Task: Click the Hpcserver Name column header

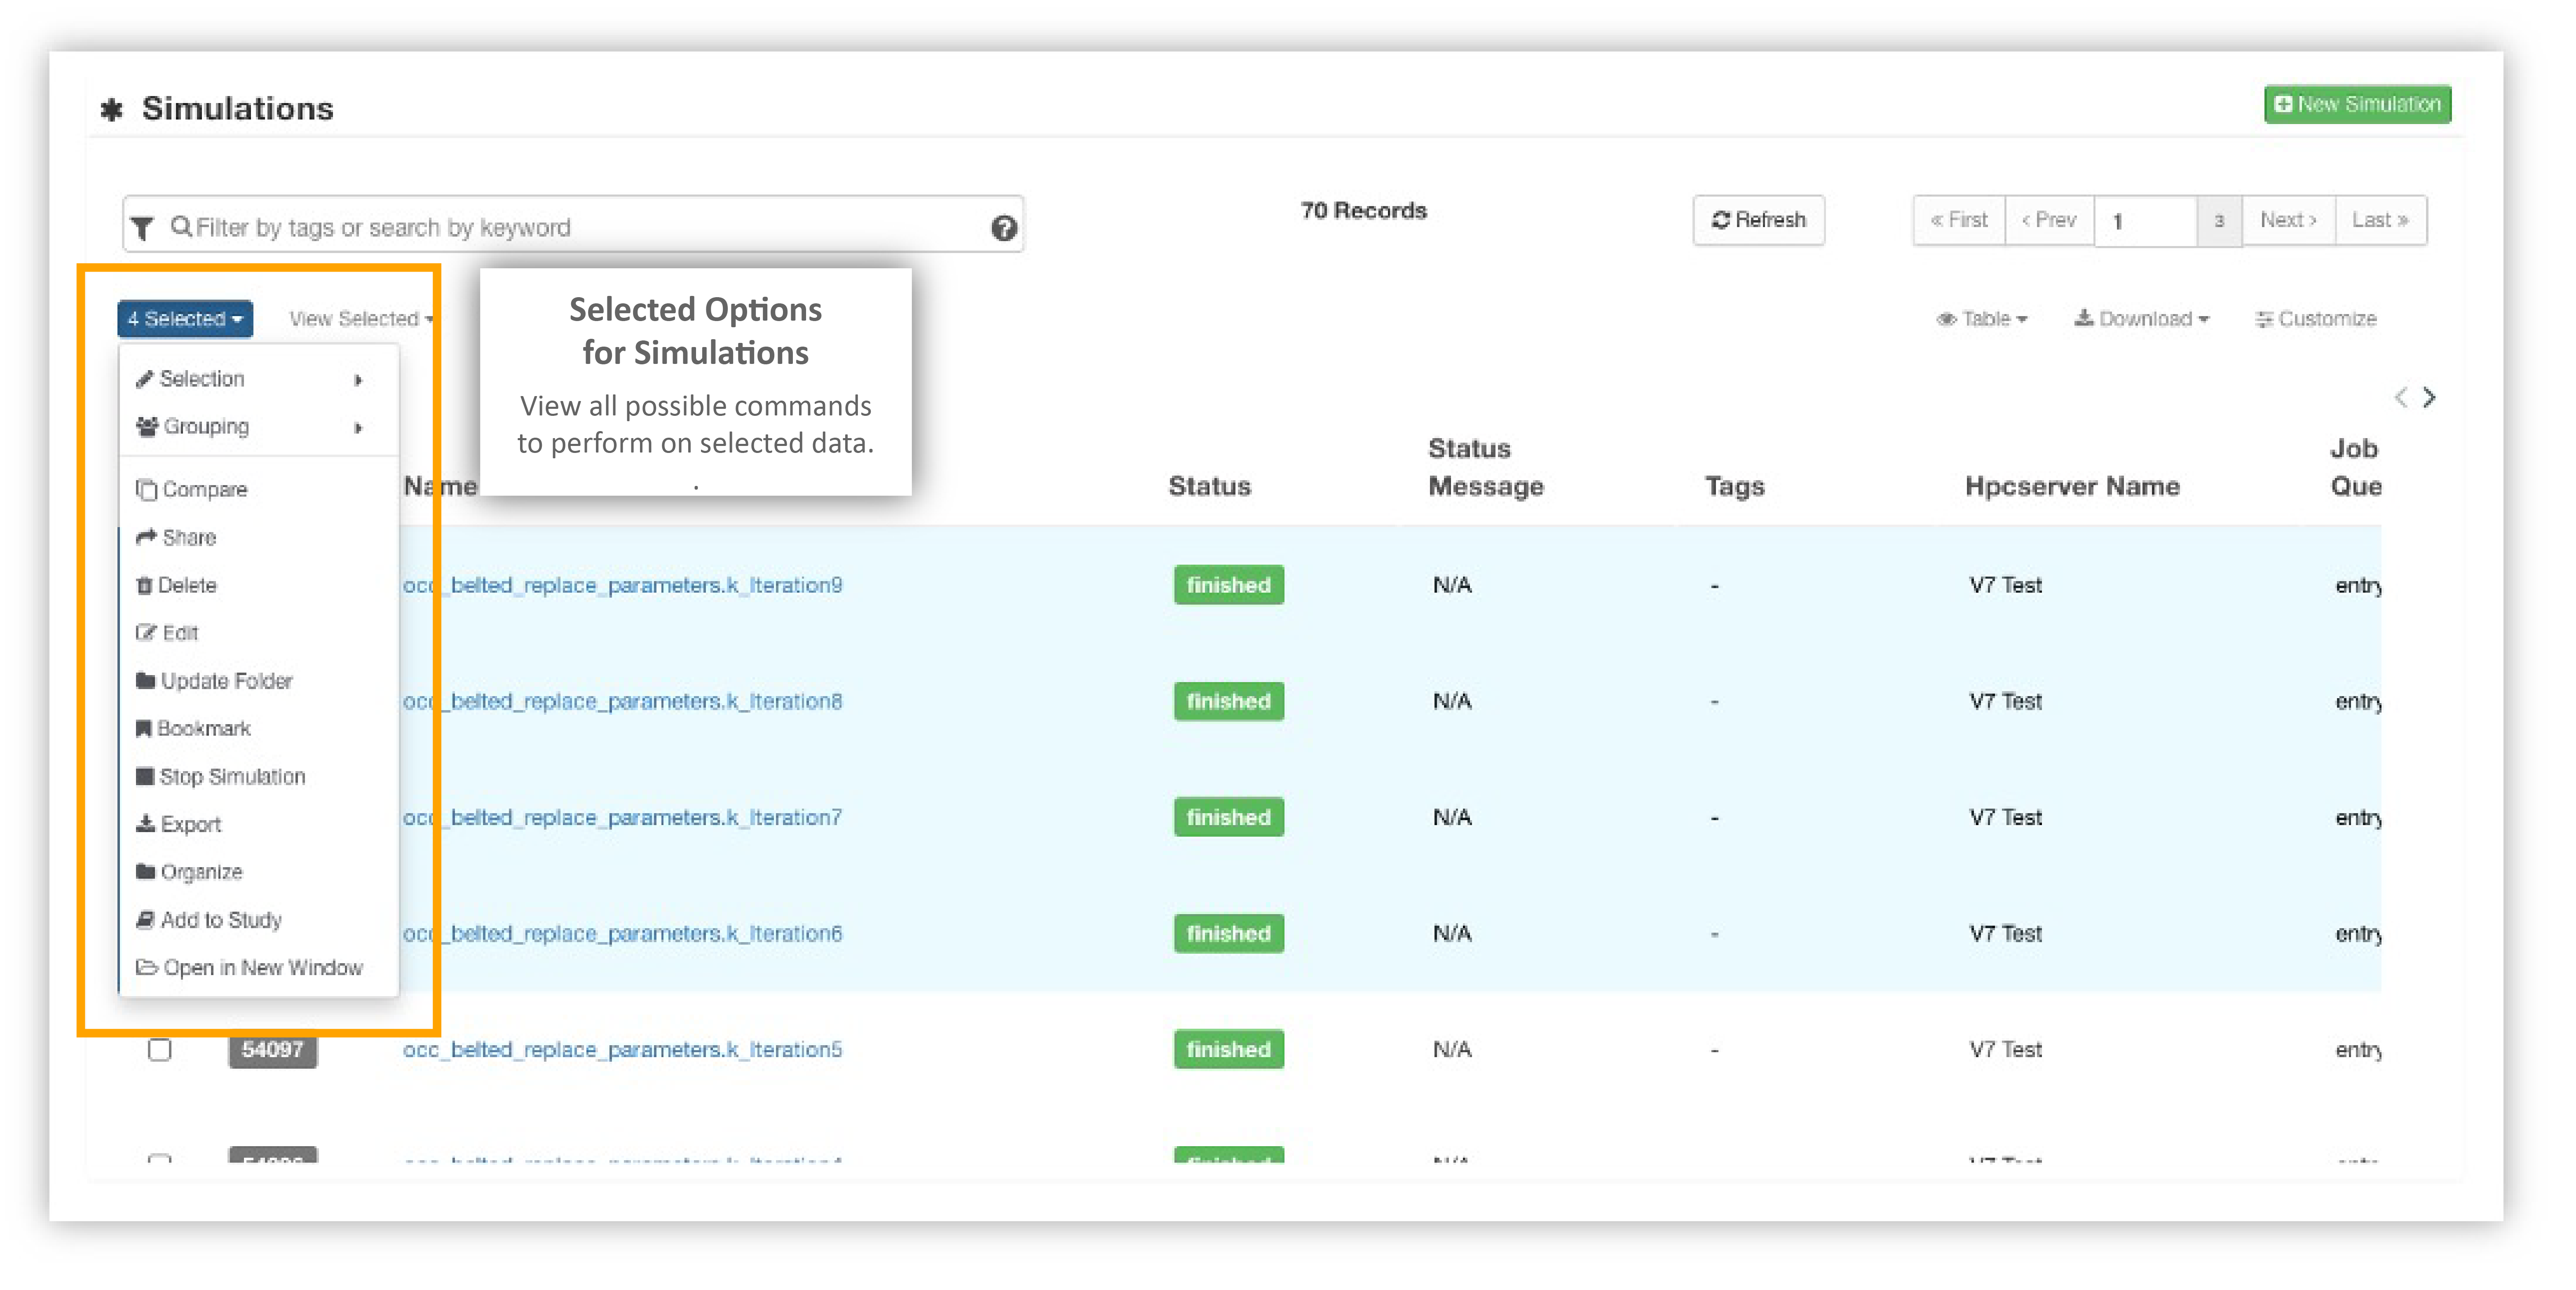Action: click(x=2072, y=487)
